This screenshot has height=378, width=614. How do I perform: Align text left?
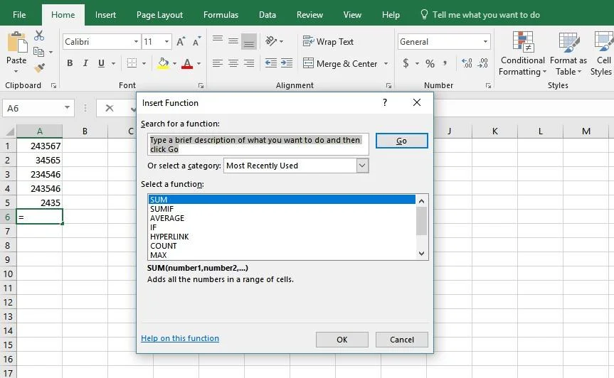click(x=218, y=63)
